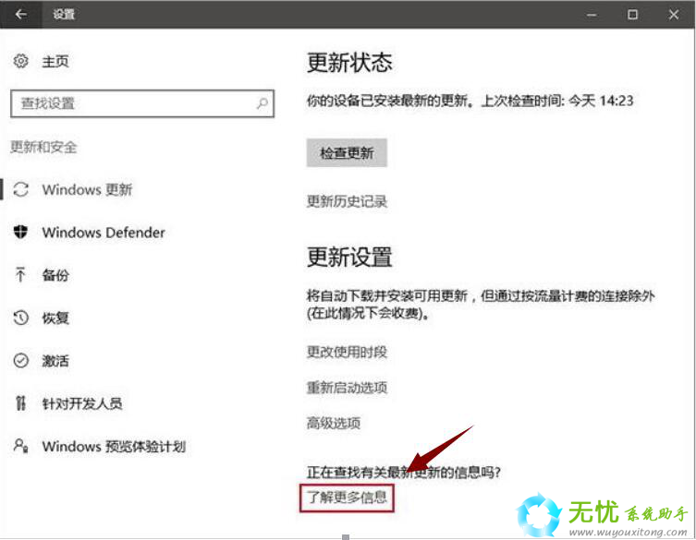Click 检查更新 button

(347, 153)
